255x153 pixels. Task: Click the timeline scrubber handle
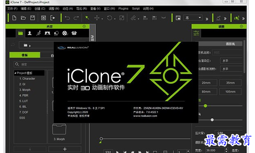click(x=101, y=139)
